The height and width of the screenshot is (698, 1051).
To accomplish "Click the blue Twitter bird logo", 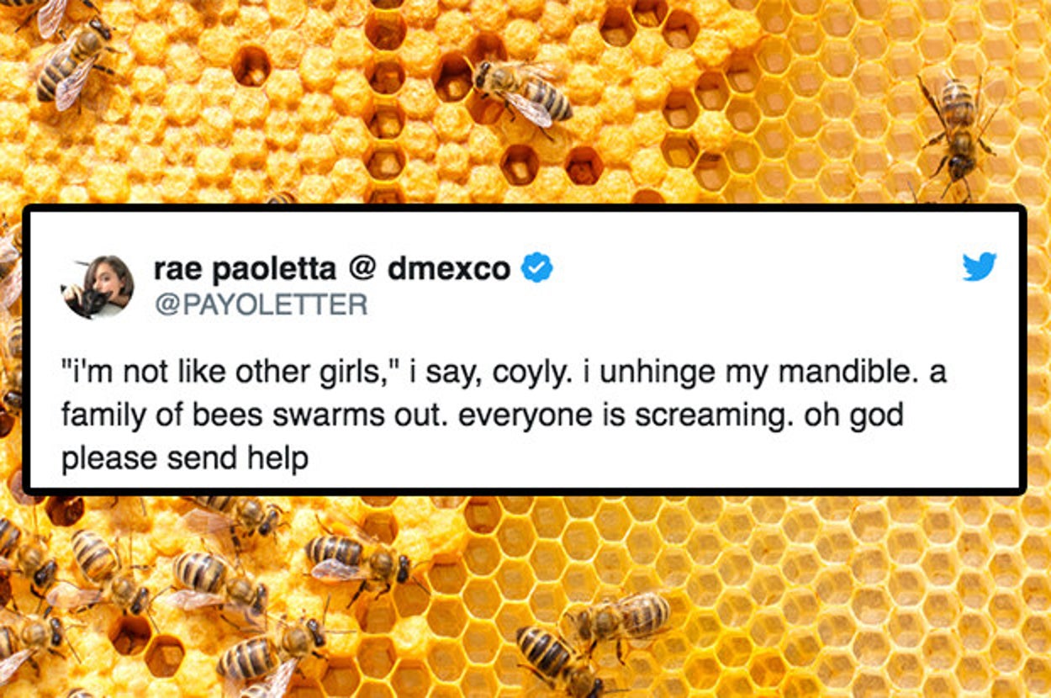I will [x=980, y=267].
